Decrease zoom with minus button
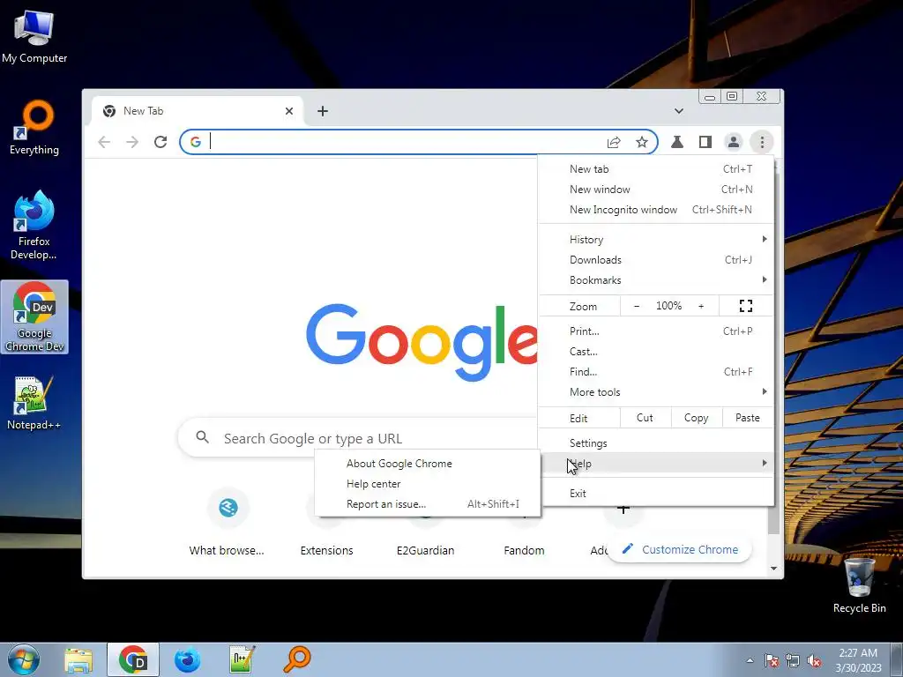This screenshot has width=903, height=677. [637, 306]
